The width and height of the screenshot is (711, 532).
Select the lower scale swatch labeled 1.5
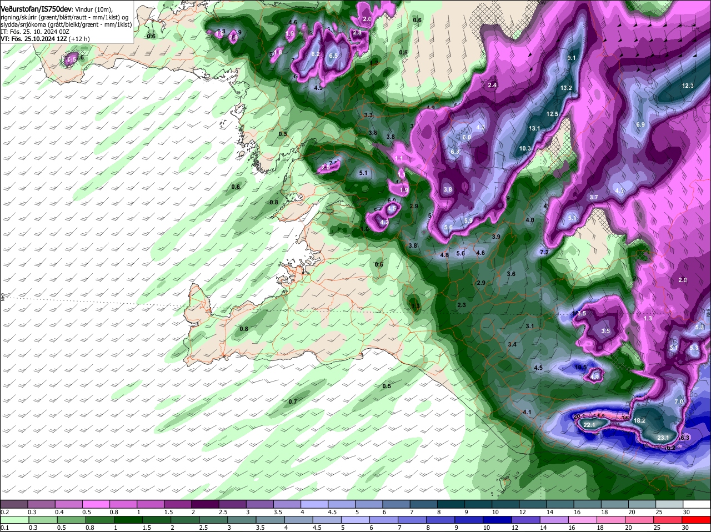pos(156,519)
